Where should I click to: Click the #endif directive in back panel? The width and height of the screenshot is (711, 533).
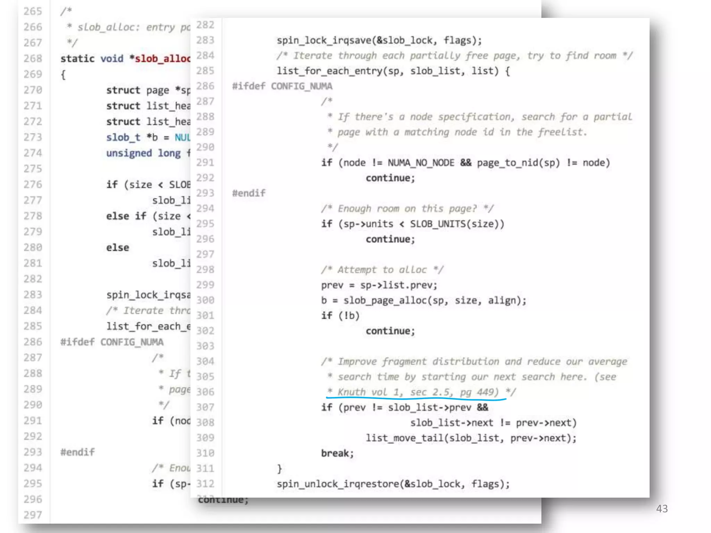77,452
